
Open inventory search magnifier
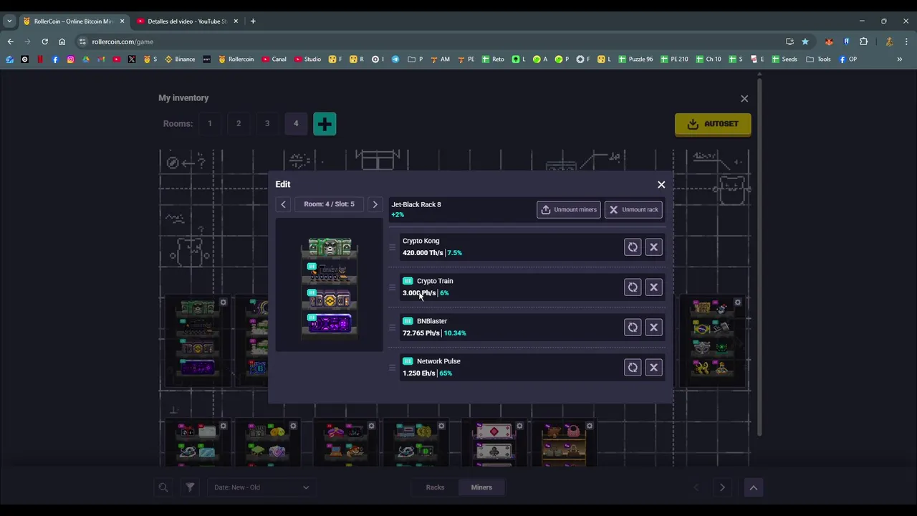point(163,487)
